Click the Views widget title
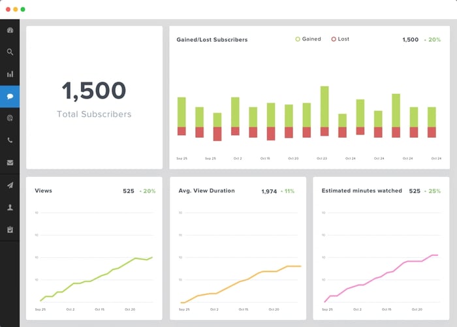 click(43, 191)
